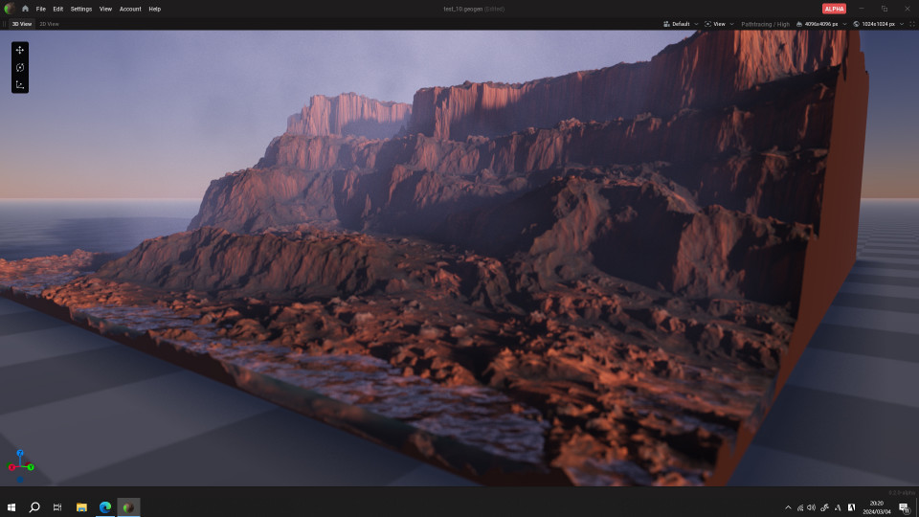Open the File menu
The height and width of the screenshot is (517, 919).
[41, 9]
